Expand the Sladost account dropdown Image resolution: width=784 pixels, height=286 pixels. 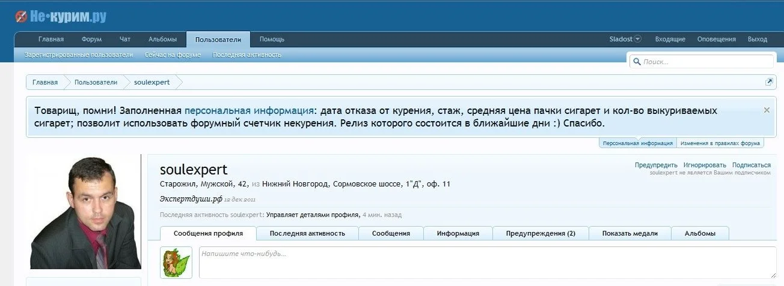tap(625, 39)
